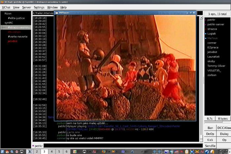This screenshot has width=231, height=154.
Task: Switch to virtual desktop 2
Action: click(37, 151)
